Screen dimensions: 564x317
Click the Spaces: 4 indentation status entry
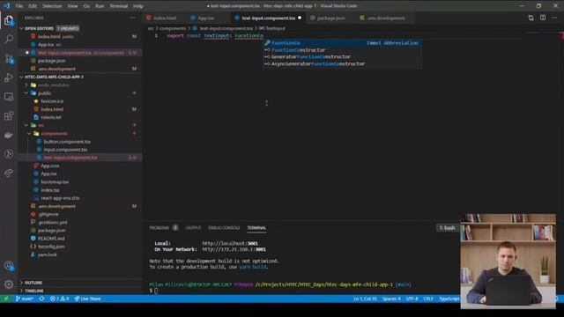point(391,299)
